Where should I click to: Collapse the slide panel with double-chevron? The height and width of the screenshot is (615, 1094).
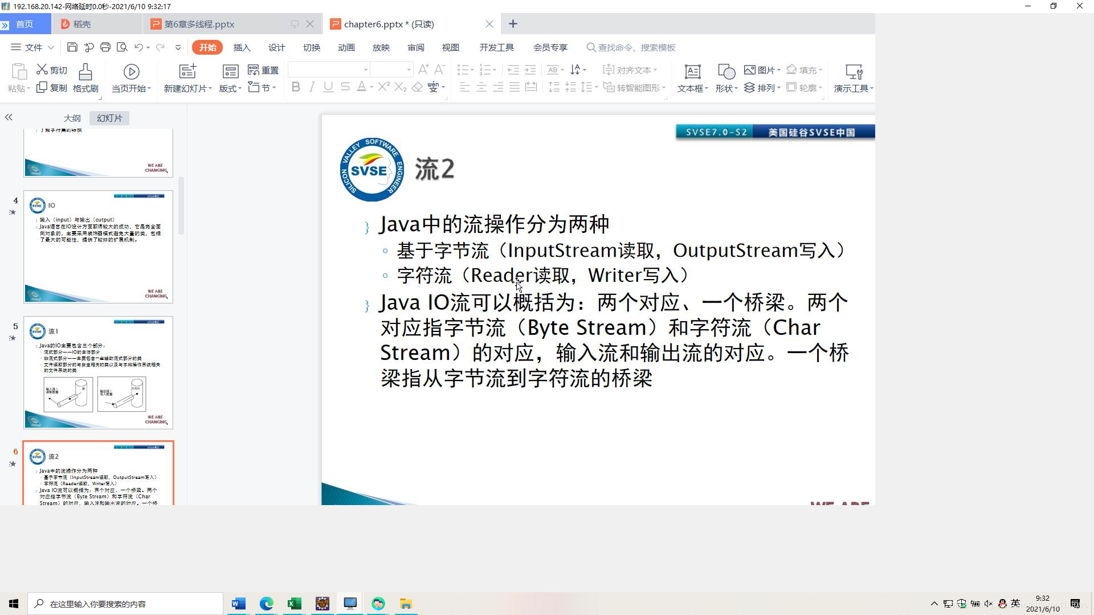[9, 117]
